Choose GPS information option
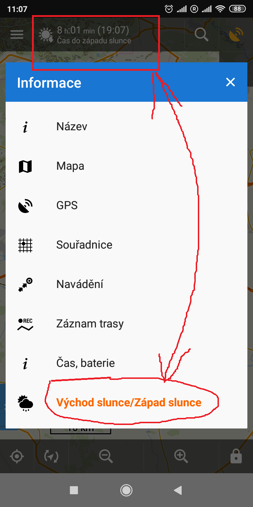This screenshot has width=253, height=507. 67,206
